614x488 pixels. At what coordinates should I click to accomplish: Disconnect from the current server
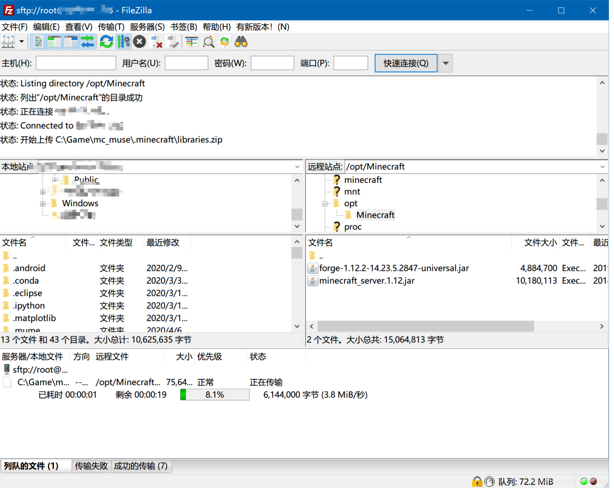click(156, 42)
